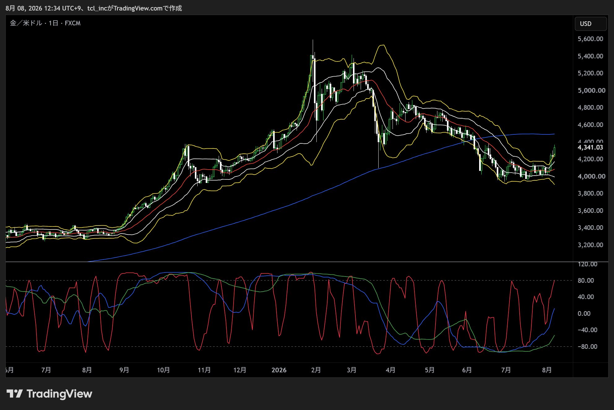Open the USD currency selector
This screenshot has width=614, height=410.
pyautogui.click(x=590, y=24)
